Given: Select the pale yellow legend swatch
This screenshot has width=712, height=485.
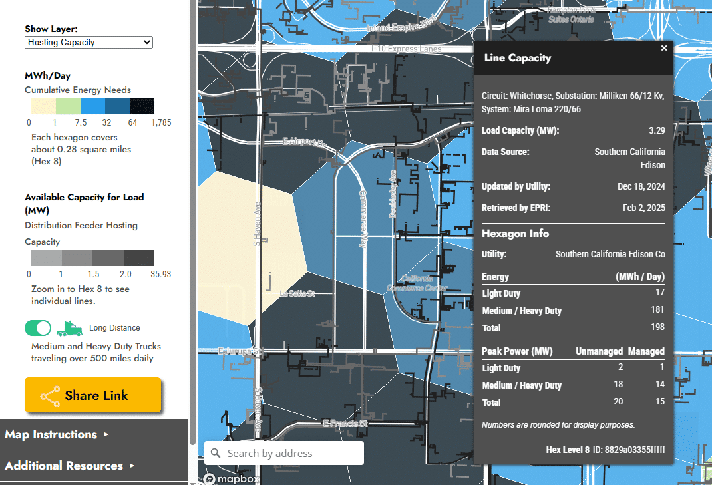Looking at the screenshot, I should tap(43, 106).
